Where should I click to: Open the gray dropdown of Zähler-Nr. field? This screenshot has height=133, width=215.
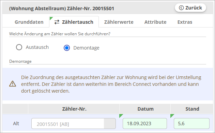(110, 123)
